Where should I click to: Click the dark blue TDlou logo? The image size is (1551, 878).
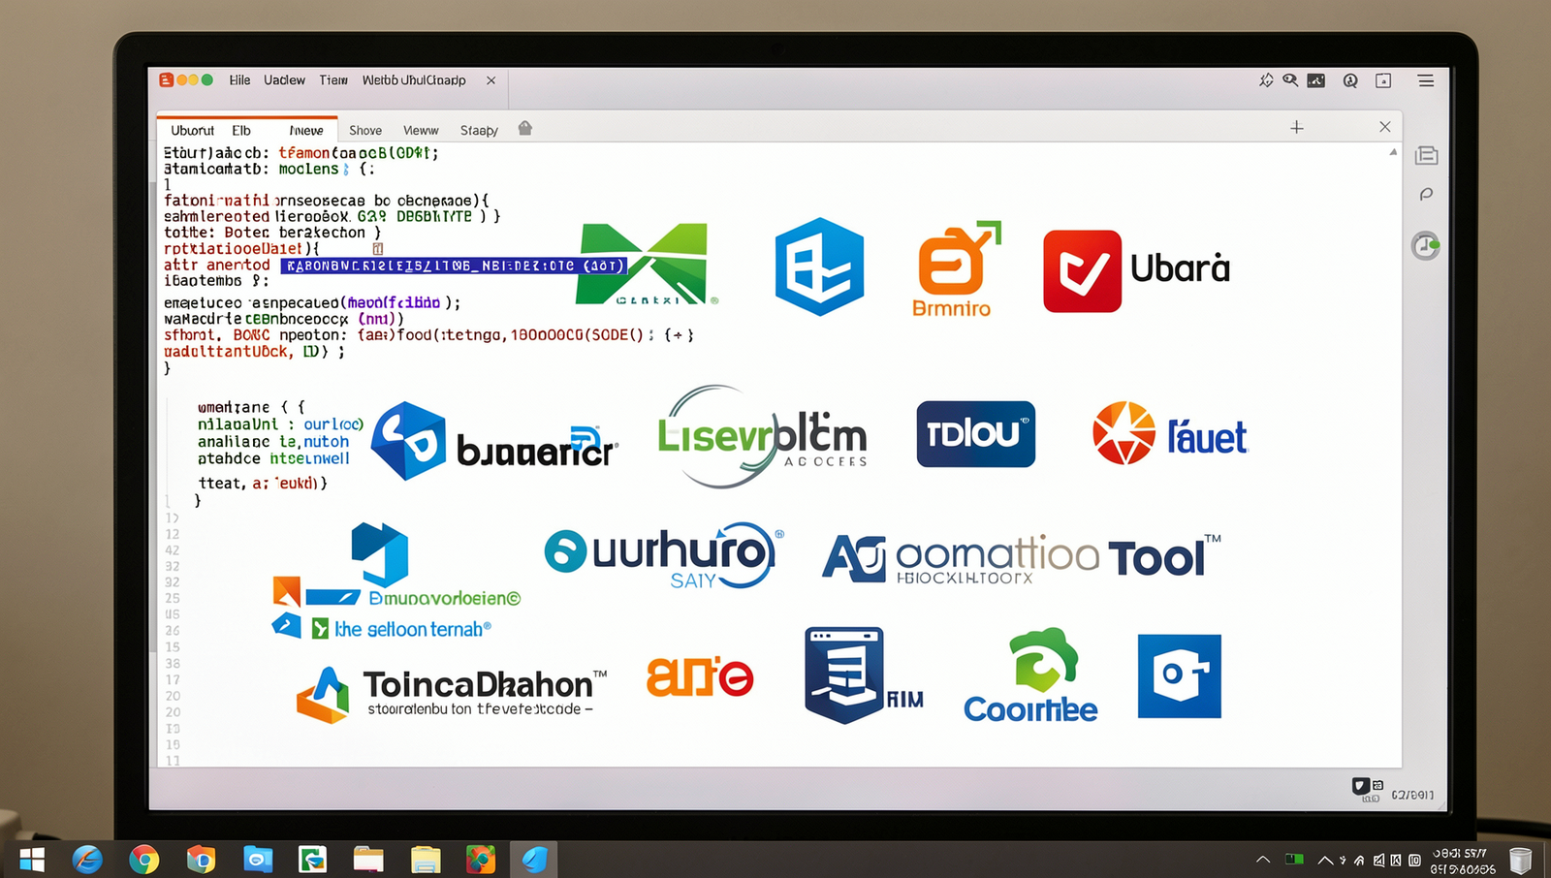pos(975,433)
